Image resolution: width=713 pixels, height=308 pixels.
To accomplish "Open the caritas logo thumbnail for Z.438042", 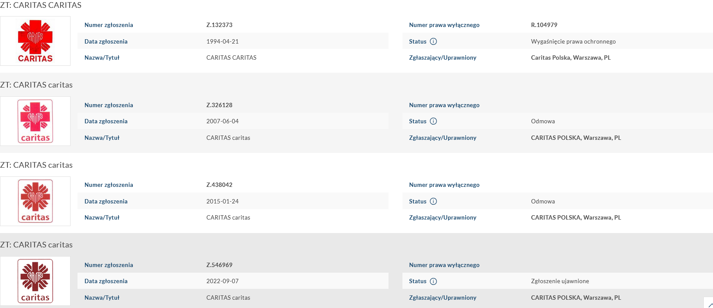I will point(35,201).
